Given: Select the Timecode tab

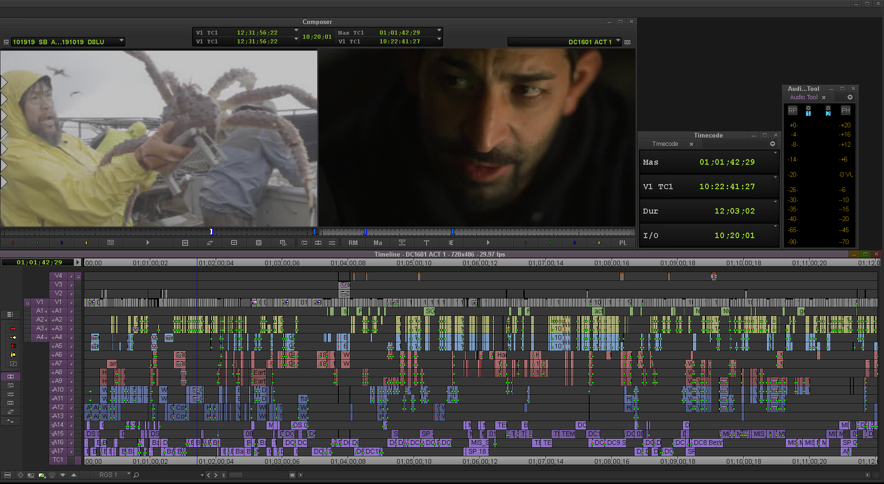Looking at the screenshot, I should 665,144.
